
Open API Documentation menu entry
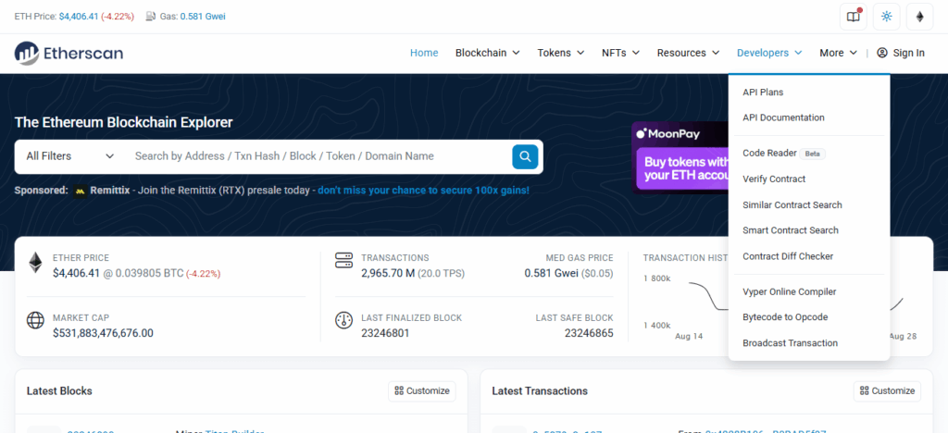[783, 118]
